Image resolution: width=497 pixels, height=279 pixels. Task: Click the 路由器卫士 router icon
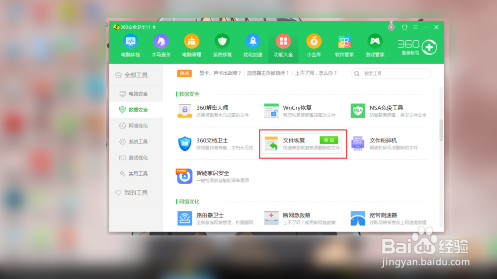coord(185,218)
